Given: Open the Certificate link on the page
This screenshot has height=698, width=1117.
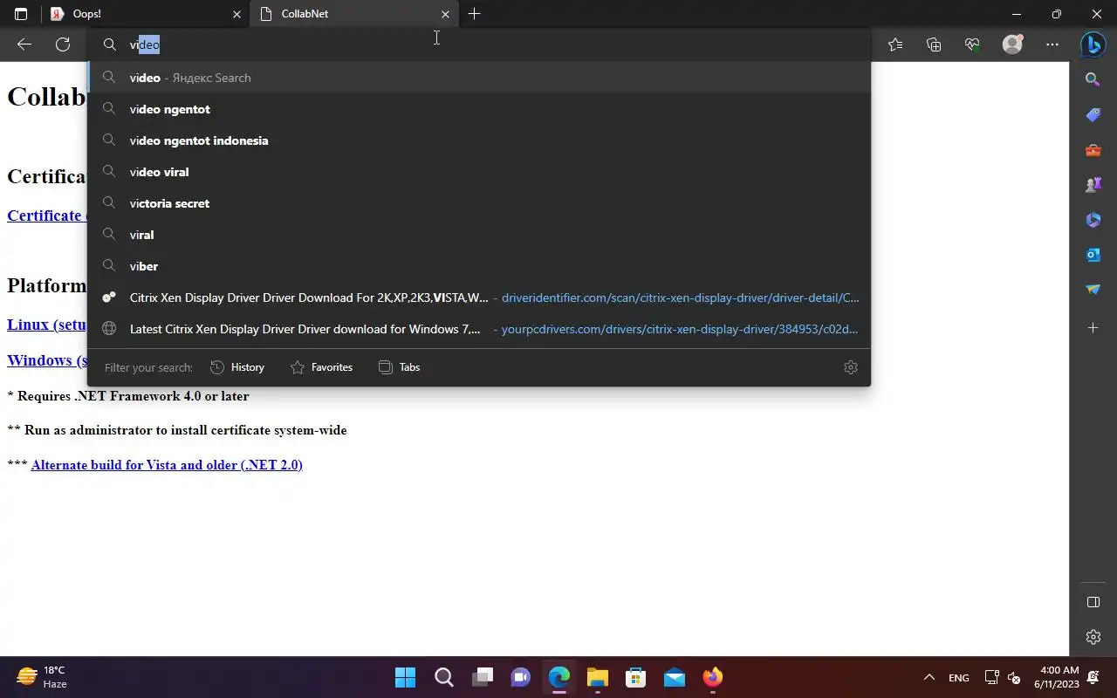Looking at the screenshot, I should [x=47, y=216].
